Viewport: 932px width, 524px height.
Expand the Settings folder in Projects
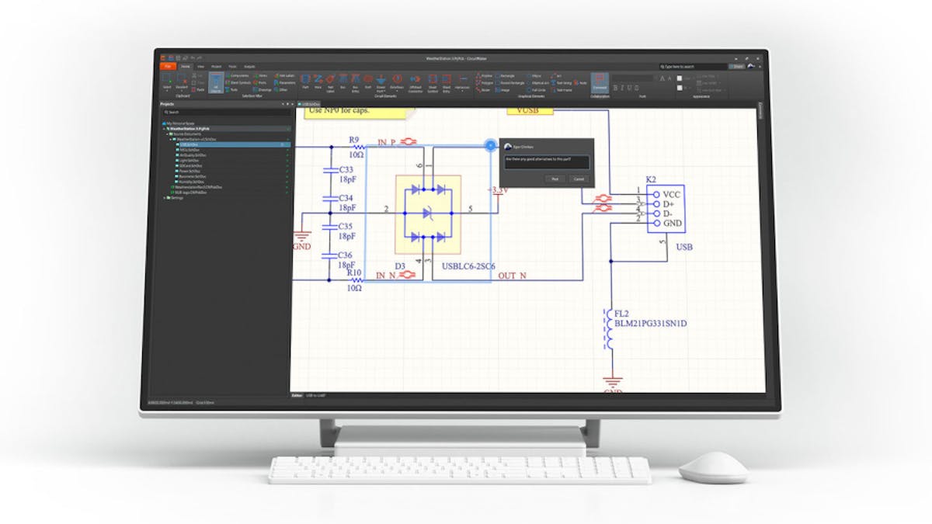[165, 198]
